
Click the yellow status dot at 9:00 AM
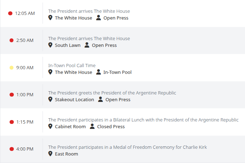pos(11,68)
